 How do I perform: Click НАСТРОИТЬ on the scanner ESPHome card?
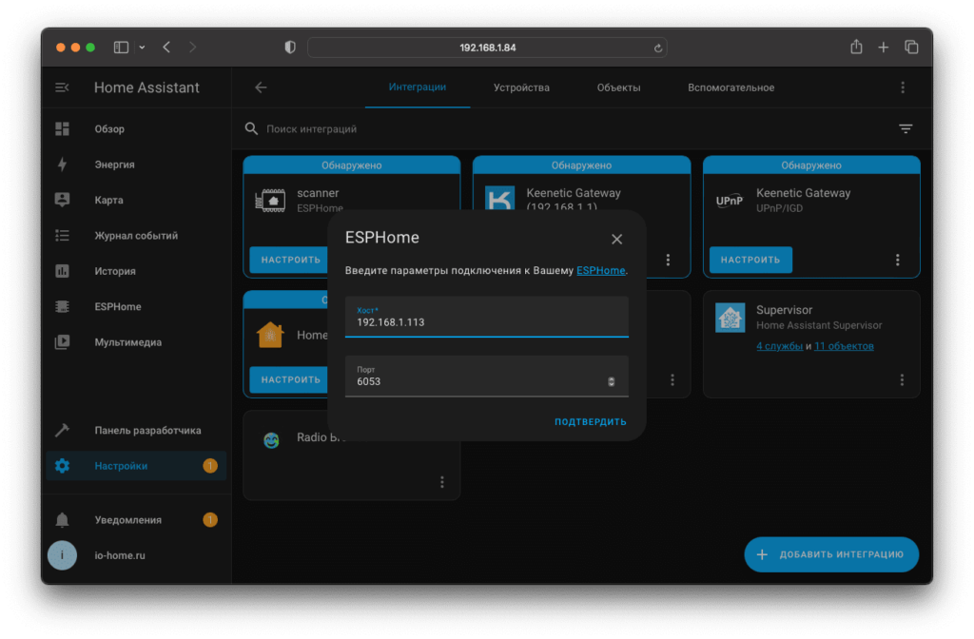point(289,260)
